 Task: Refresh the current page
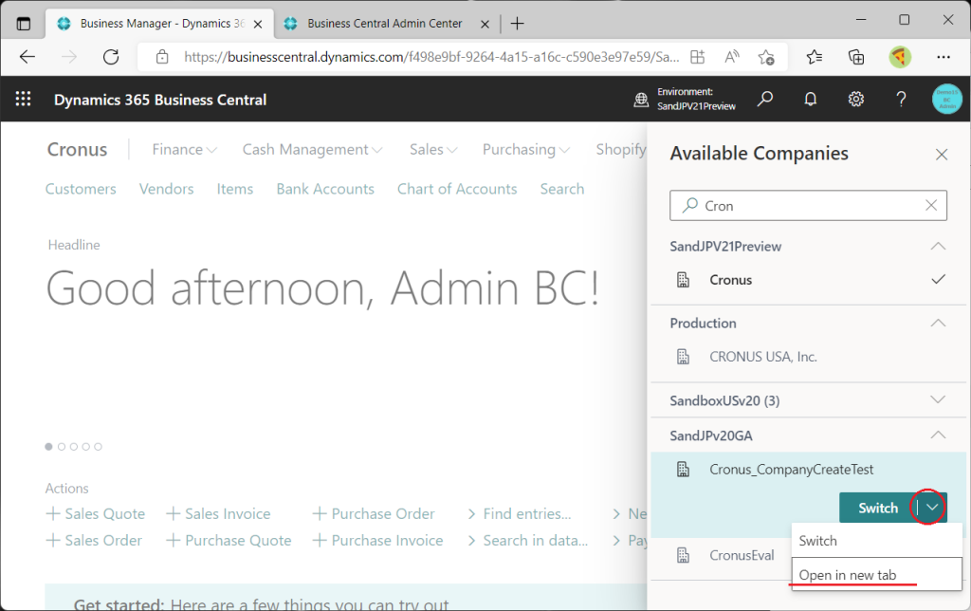[x=111, y=57]
